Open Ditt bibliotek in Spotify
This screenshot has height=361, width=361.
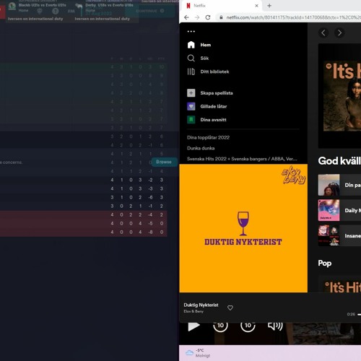208,71
